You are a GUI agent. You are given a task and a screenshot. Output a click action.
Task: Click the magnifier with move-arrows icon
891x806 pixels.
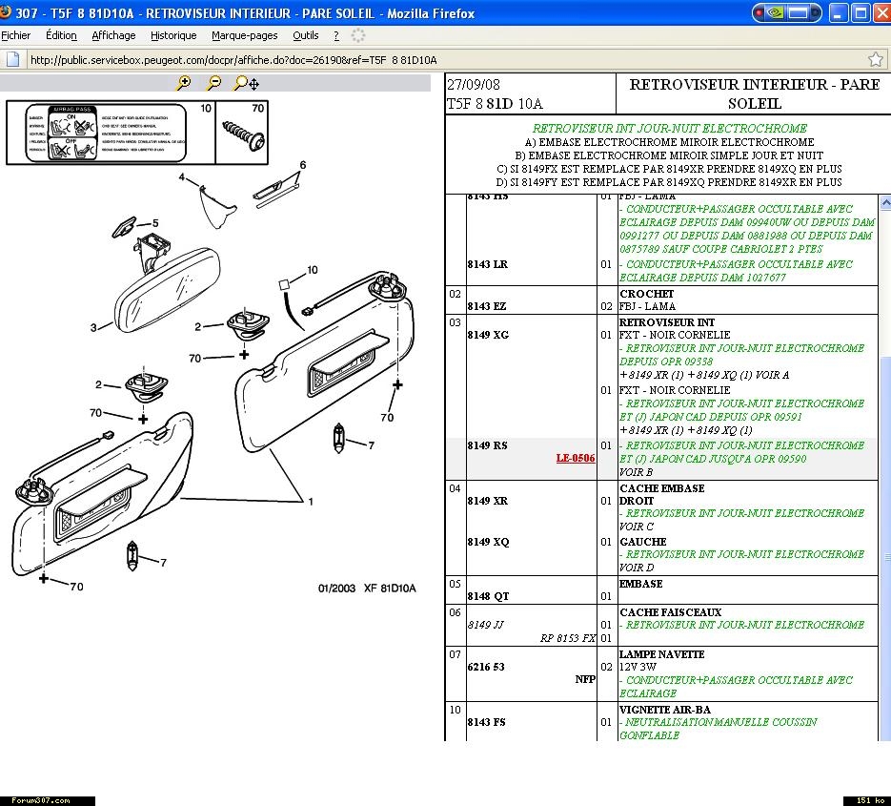(246, 84)
